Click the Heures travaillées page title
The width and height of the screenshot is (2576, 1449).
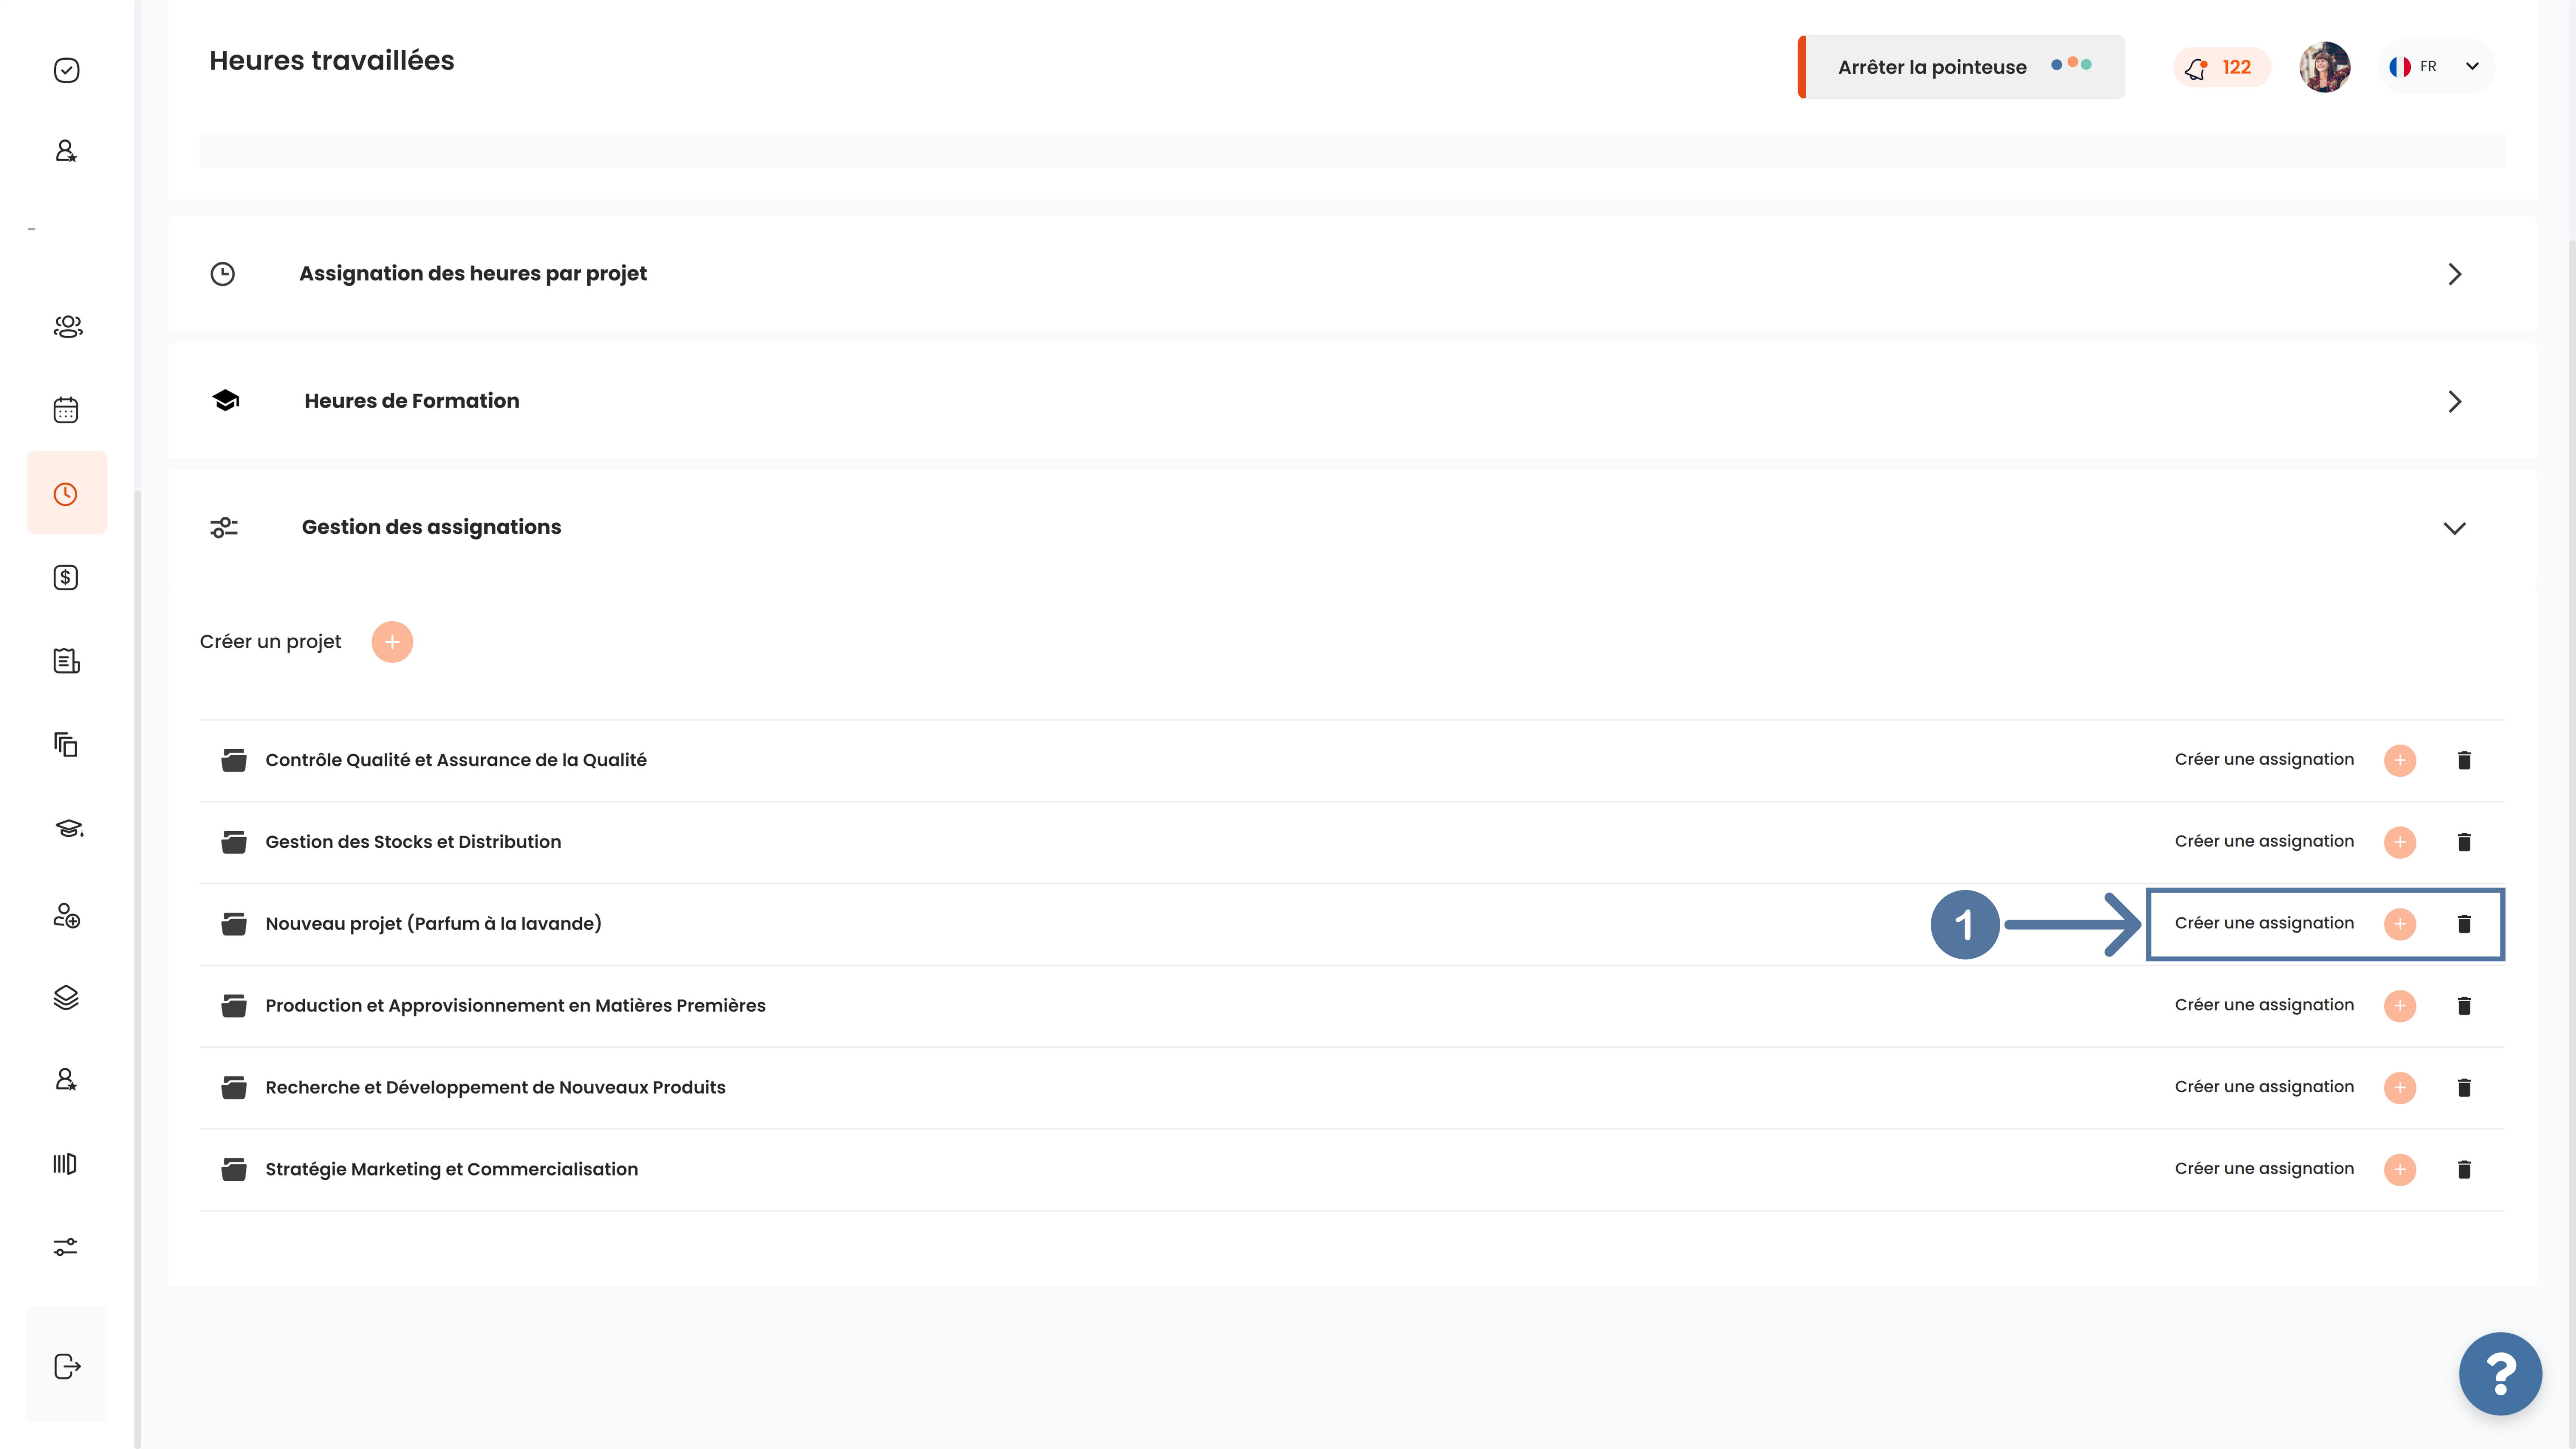coord(331,61)
